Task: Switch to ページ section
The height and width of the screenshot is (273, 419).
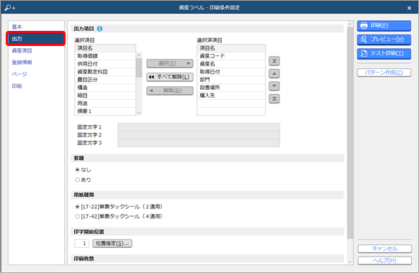Action: click(19, 74)
